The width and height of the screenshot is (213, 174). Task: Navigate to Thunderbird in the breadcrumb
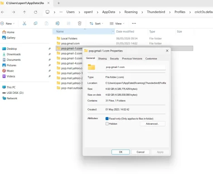(x=156, y=12)
